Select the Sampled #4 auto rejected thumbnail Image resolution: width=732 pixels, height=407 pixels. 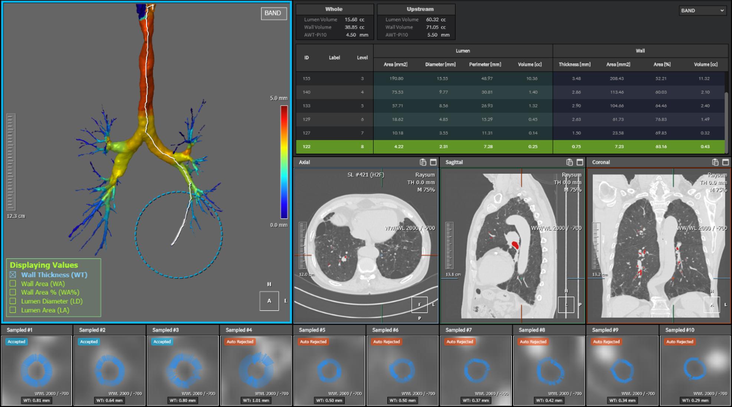pyautogui.click(x=256, y=370)
